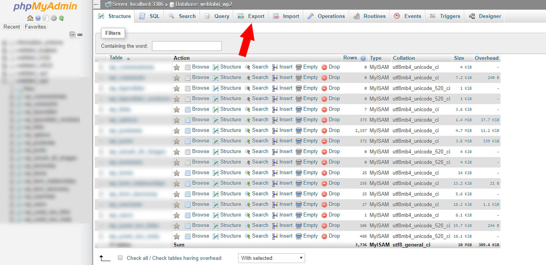The height and width of the screenshot is (265, 546).
Task: Open navigation panel settings gear icon
Action: click(54, 18)
